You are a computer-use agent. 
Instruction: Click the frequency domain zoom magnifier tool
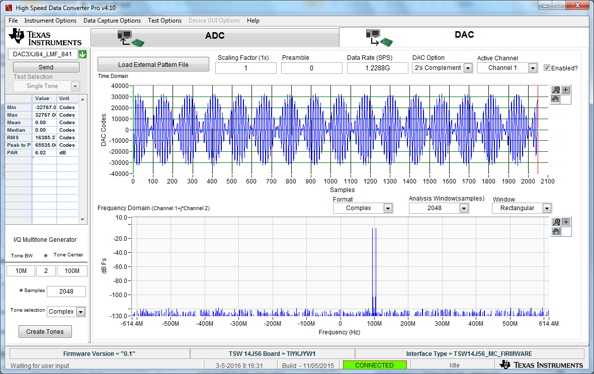coord(556,222)
